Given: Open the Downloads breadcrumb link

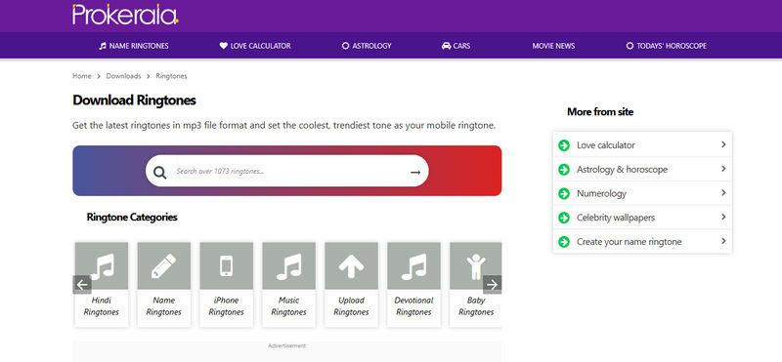Looking at the screenshot, I should point(124,76).
